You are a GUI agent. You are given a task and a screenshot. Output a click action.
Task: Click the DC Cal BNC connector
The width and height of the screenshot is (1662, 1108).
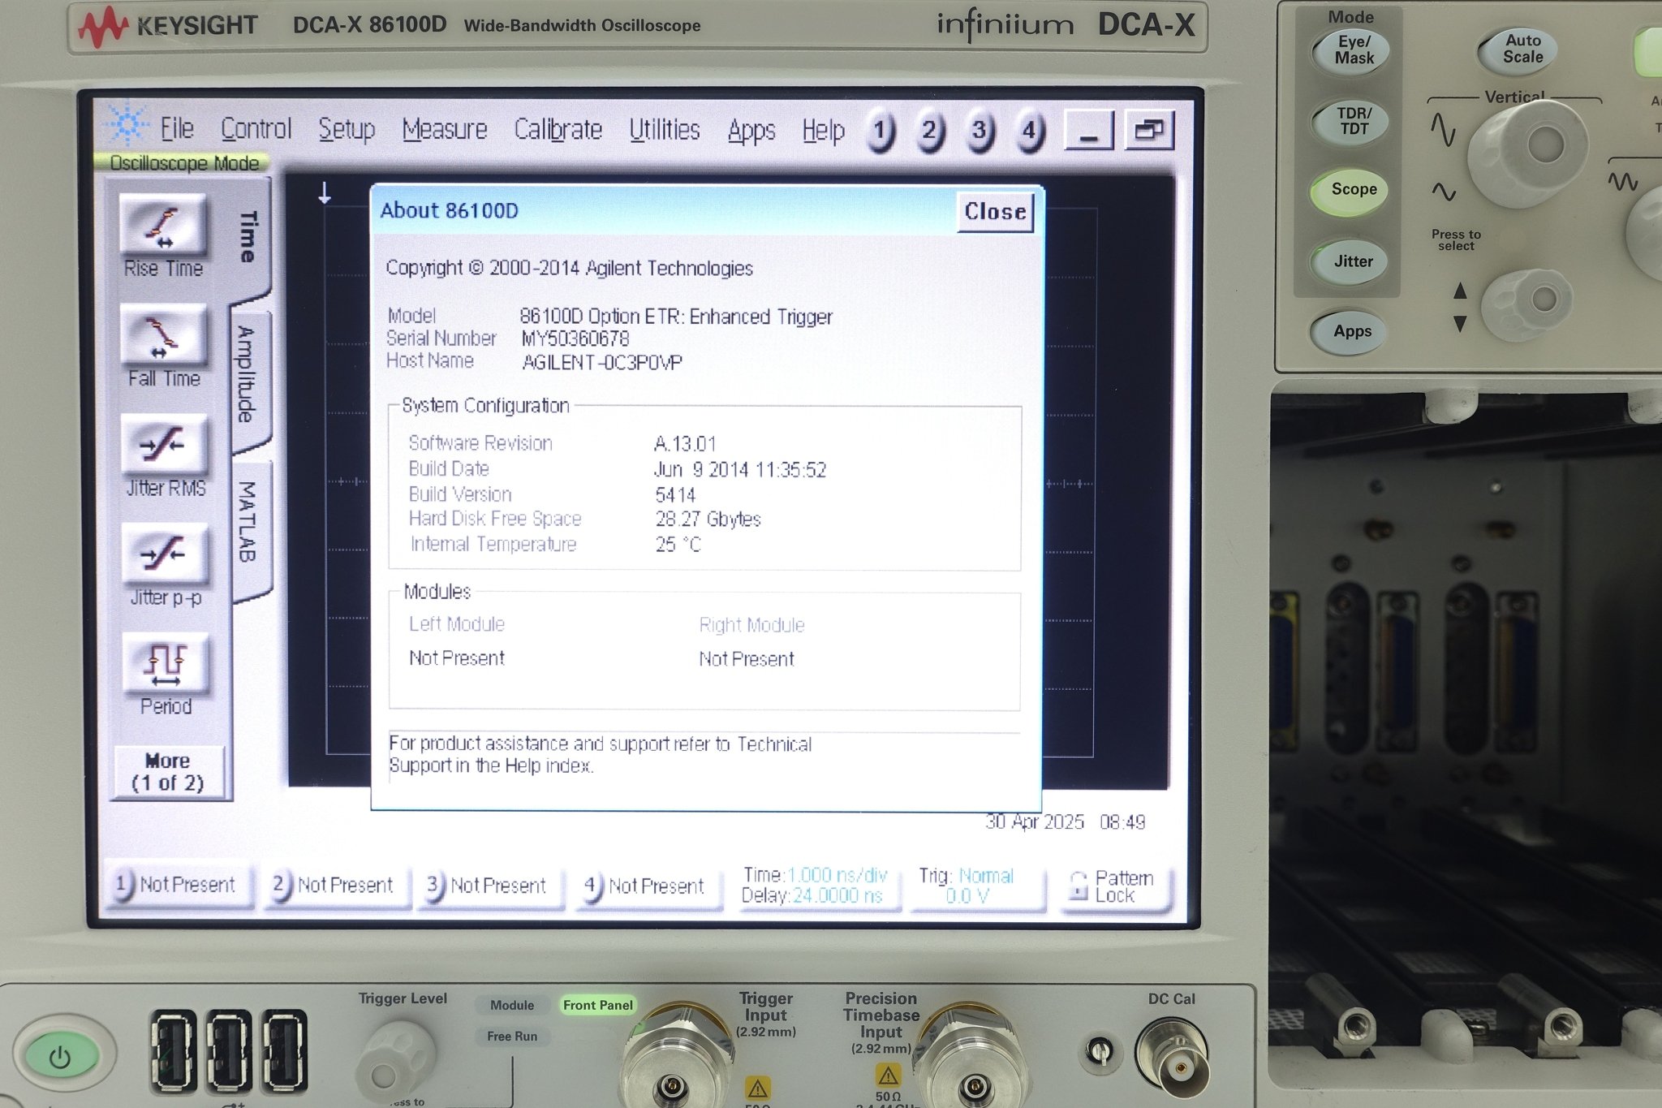1173,1057
